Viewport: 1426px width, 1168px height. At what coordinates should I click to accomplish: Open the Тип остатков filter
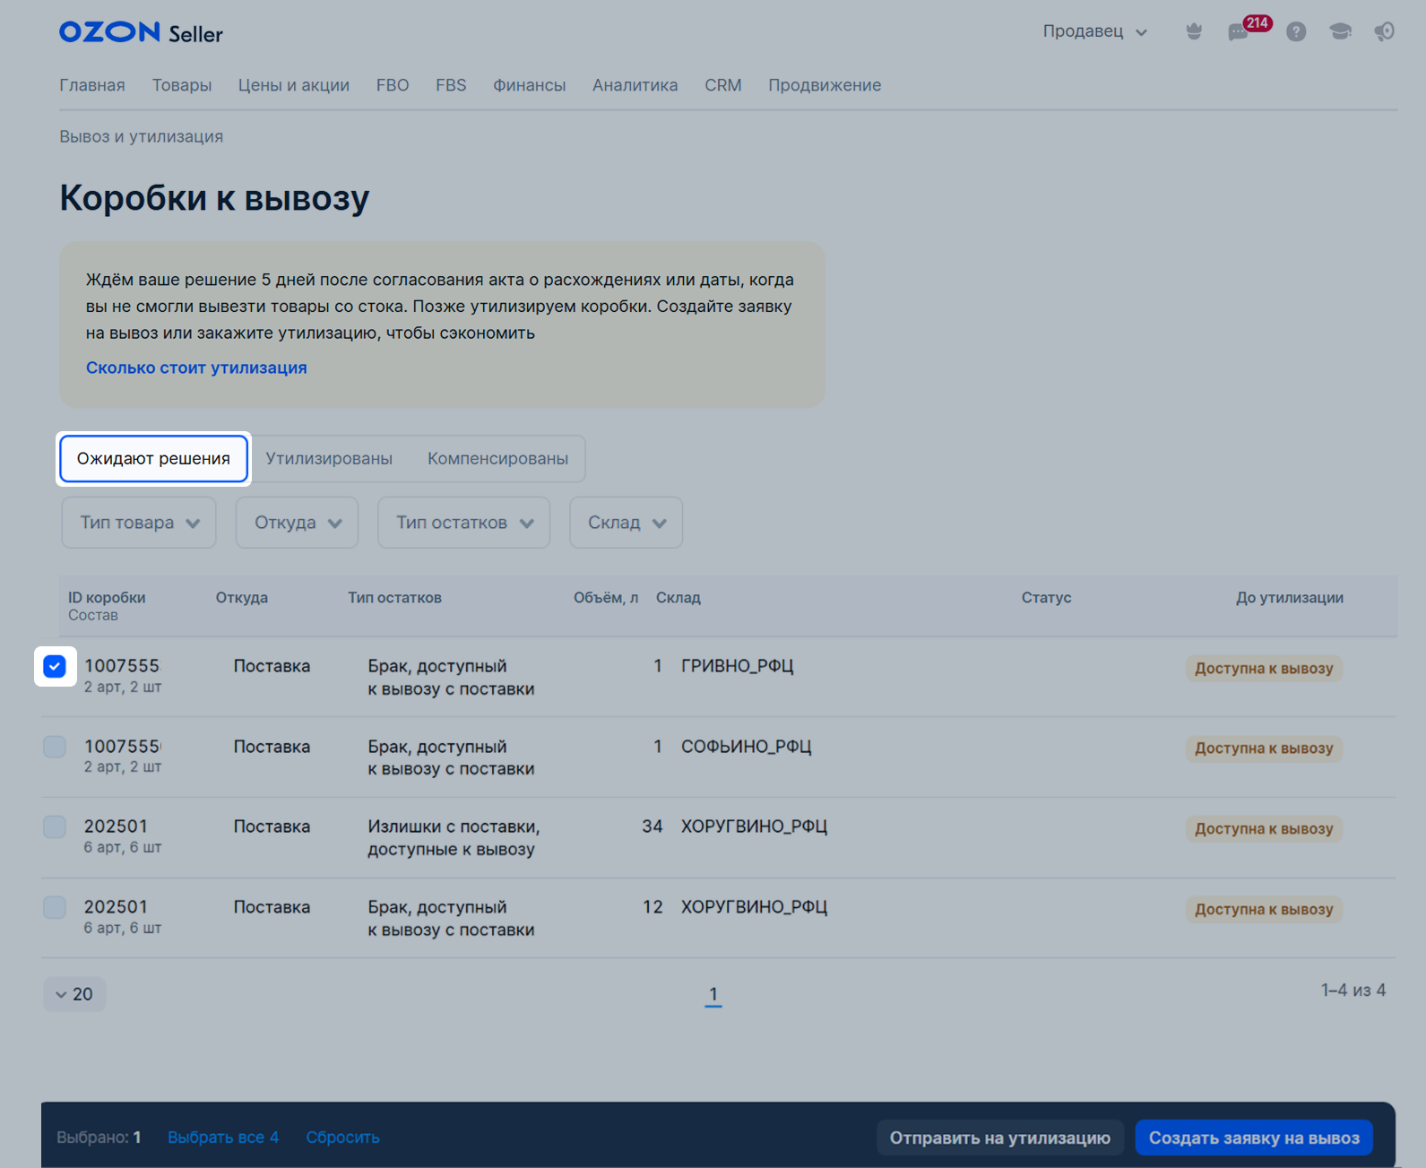[464, 523]
